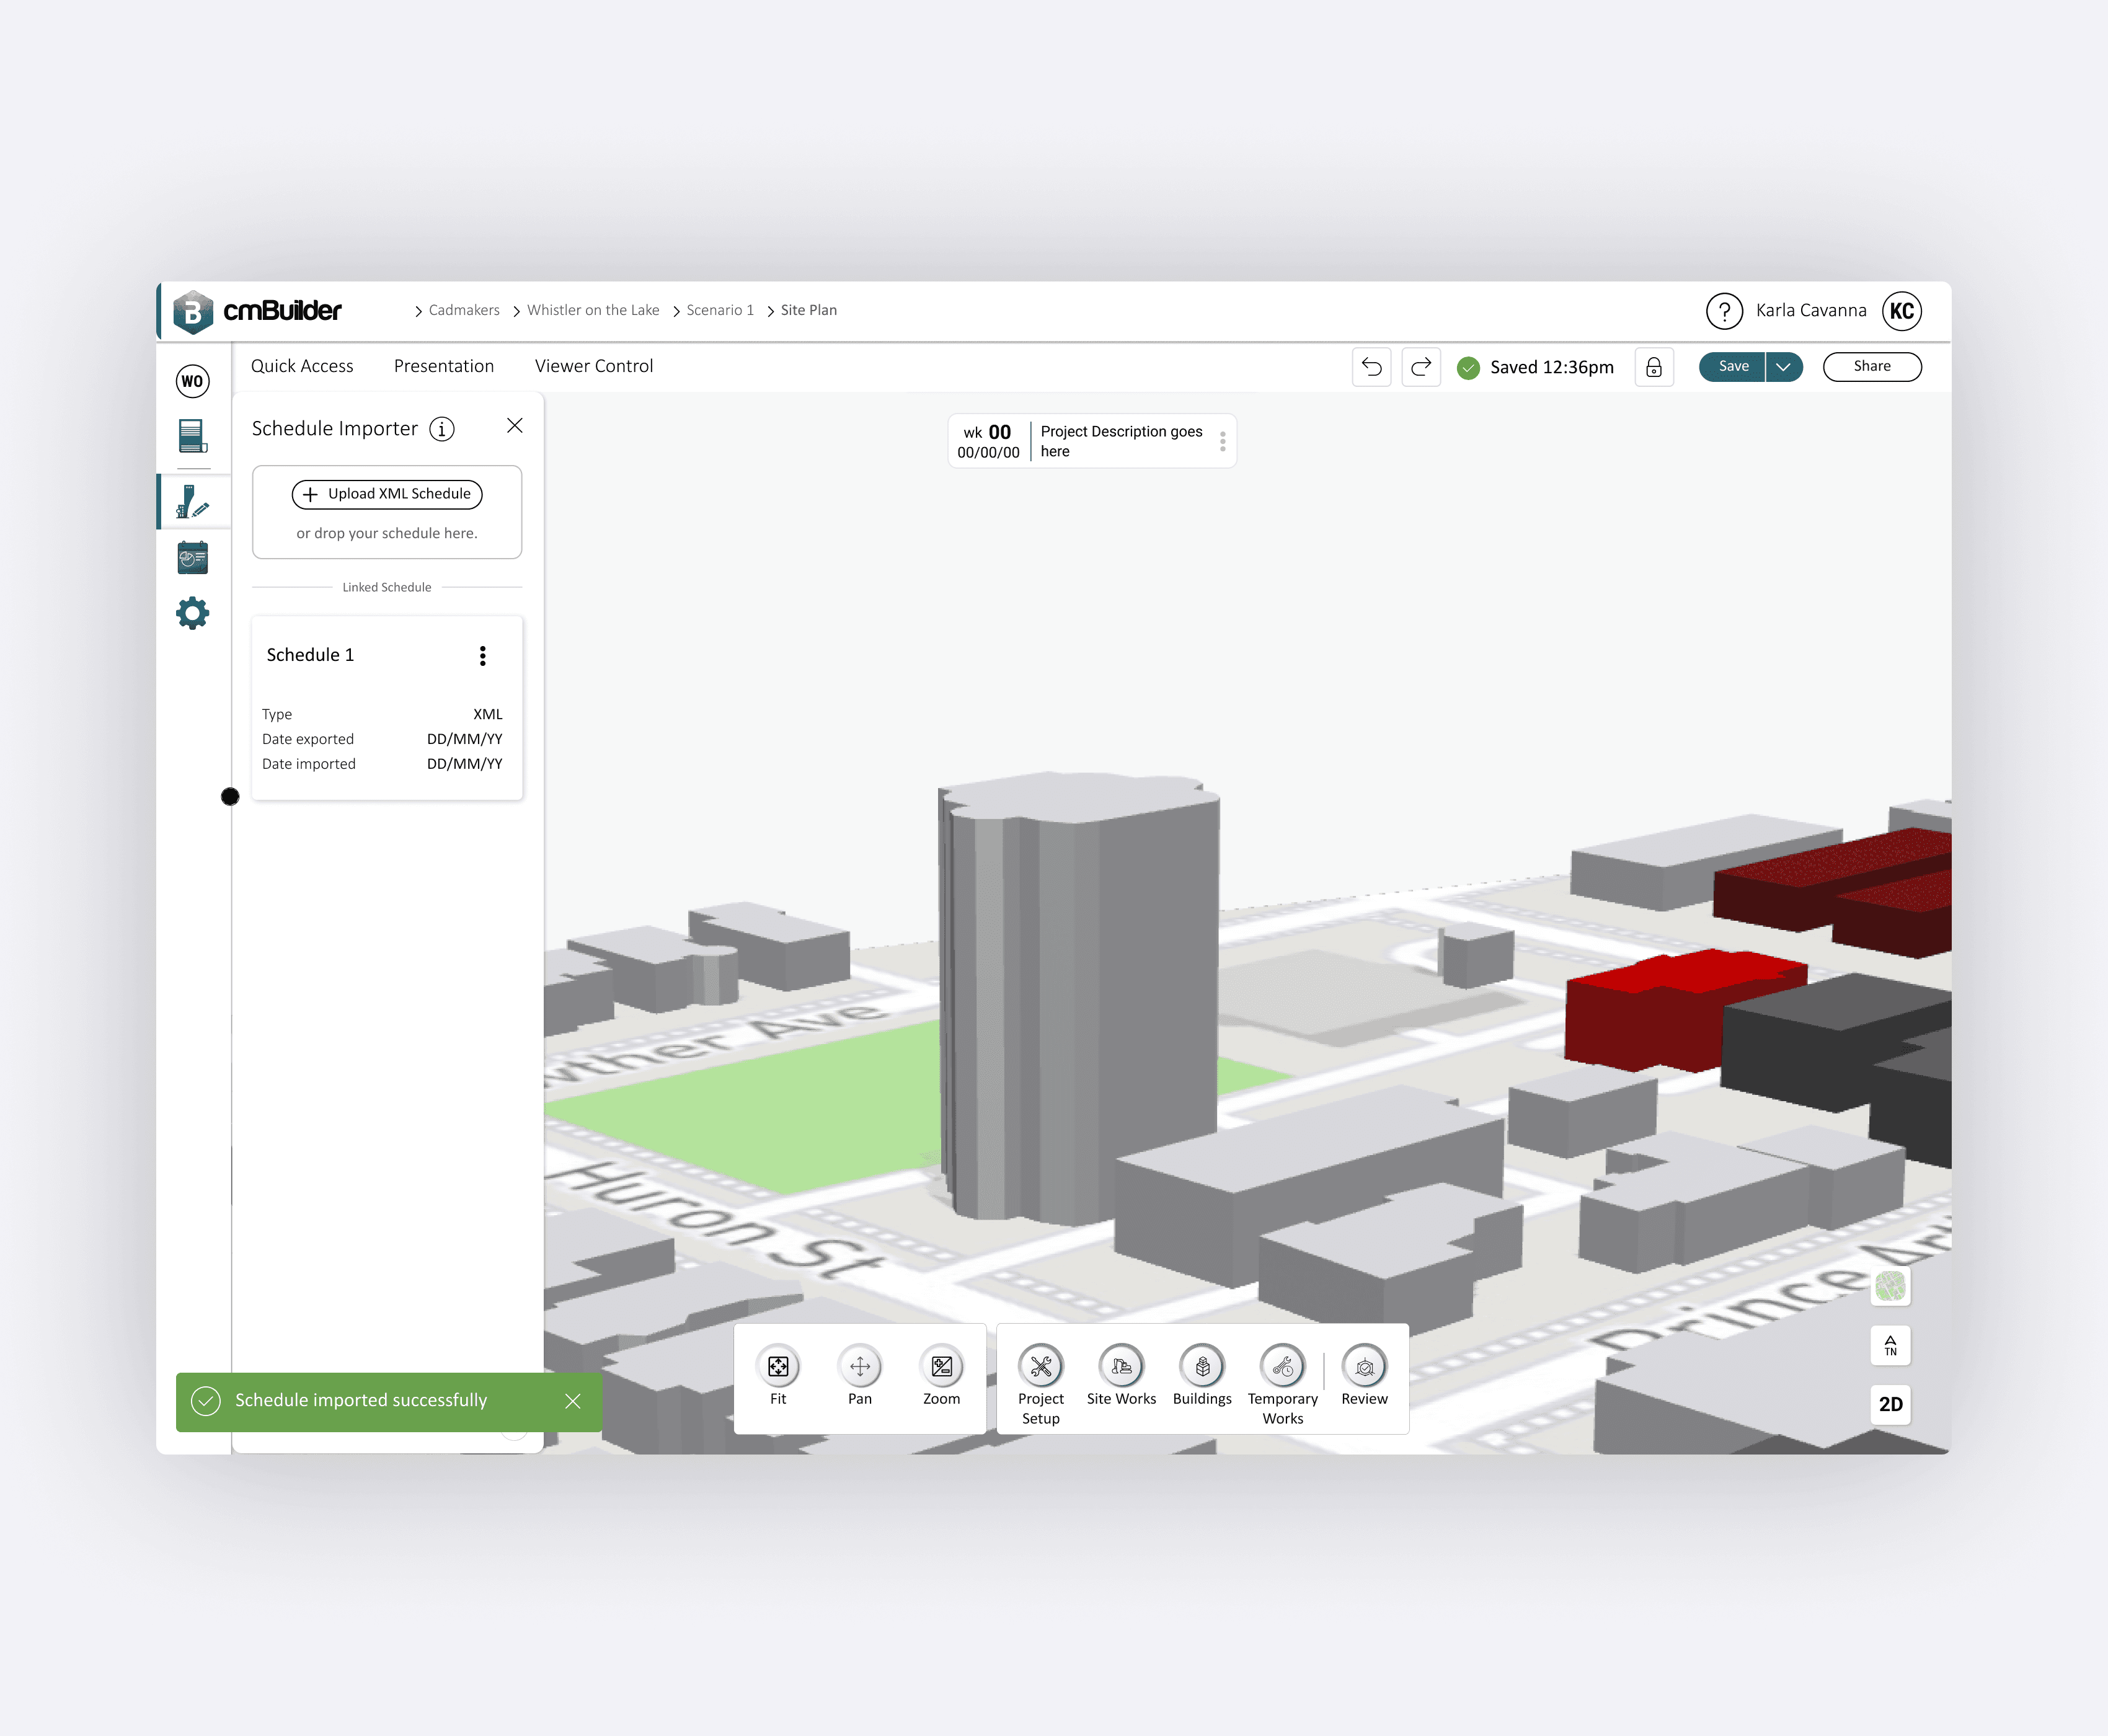Open the Quick Access menu
The image size is (2108, 1736).
(x=302, y=366)
